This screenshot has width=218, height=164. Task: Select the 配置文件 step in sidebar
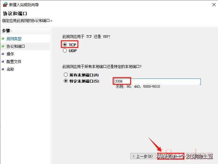pyautogui.click(x=14, y=62)
